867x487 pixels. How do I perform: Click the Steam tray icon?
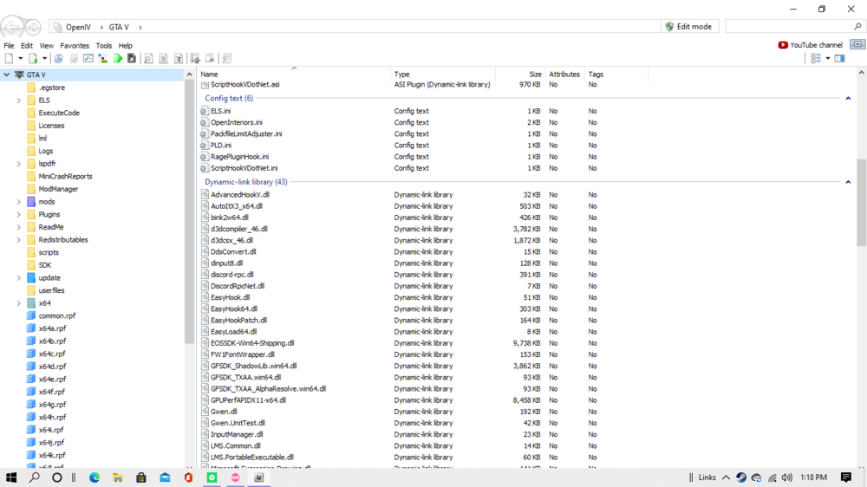(x=741, y=477)
